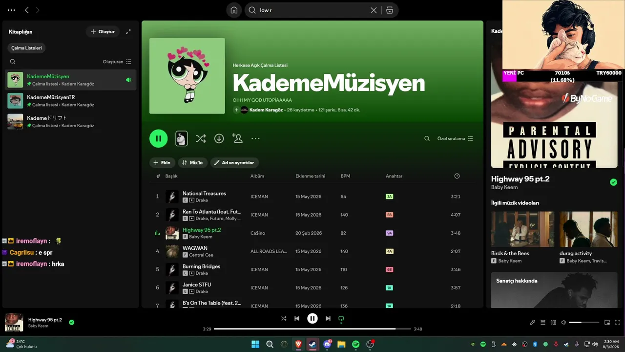Play the WAGWAN track row
Image resolution: width=625 pixels, height=352 pixels.
(312, 251)
